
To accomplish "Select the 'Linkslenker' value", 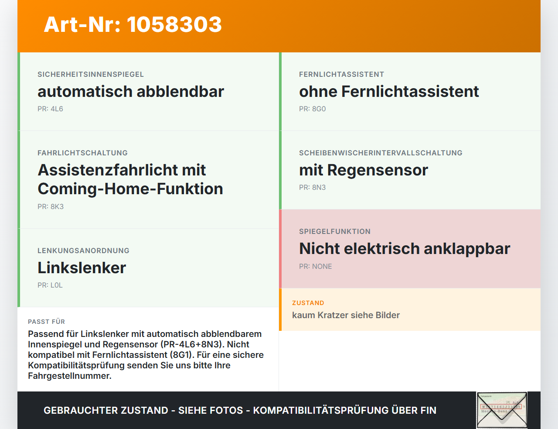I will tap(82, 268).
